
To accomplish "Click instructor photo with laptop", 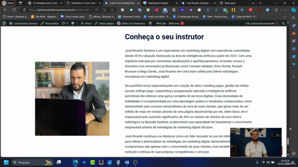I will pos(72,98).
